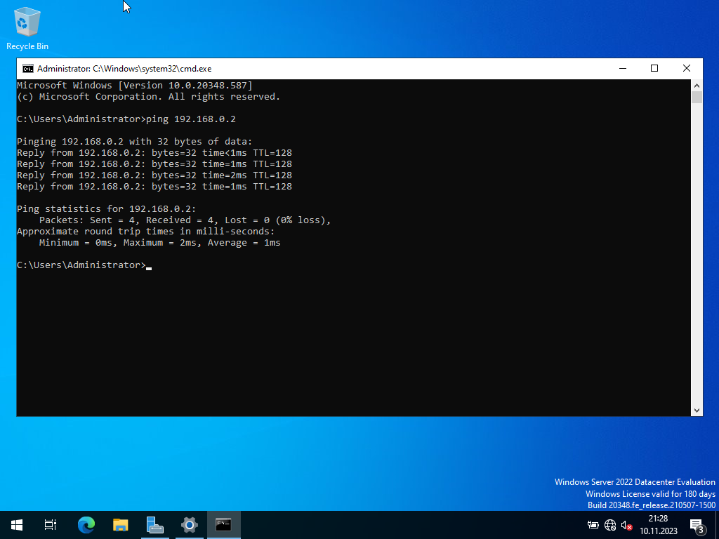The image size is (719, 539).
Task: Click the Administrator cmd.exe window title text
Action: pos(124,69)
